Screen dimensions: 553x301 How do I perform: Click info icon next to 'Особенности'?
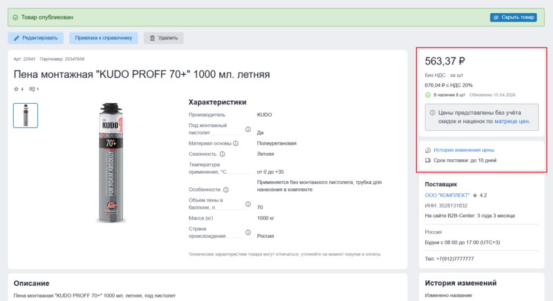pos(226,190)
